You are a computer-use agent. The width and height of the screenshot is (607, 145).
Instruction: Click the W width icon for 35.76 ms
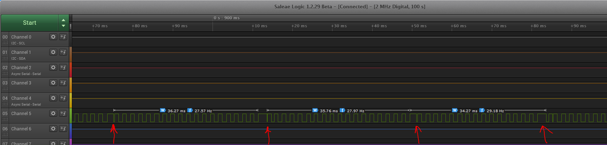click(x=315, y=110)
